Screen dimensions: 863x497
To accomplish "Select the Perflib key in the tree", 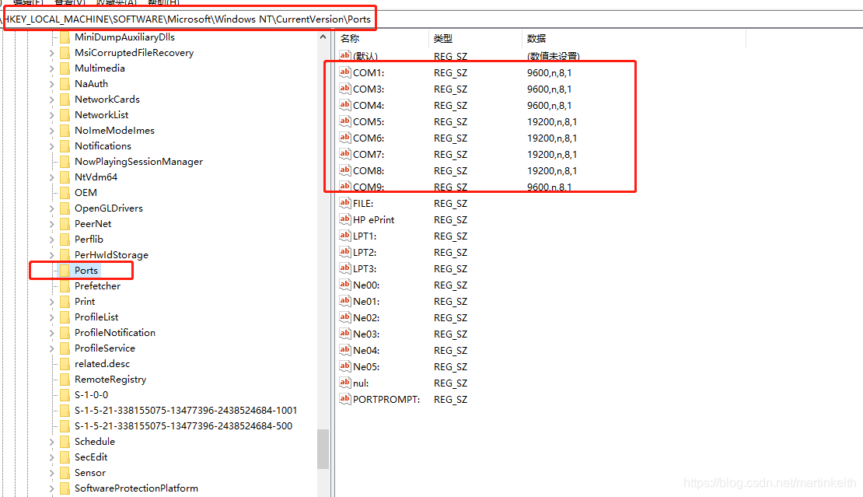I will pyautogui.click(x=89, y=240).
